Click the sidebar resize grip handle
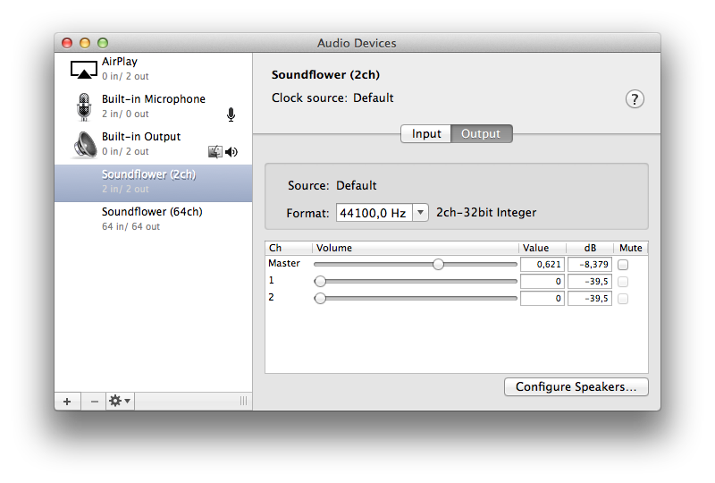 click(243, 401)
